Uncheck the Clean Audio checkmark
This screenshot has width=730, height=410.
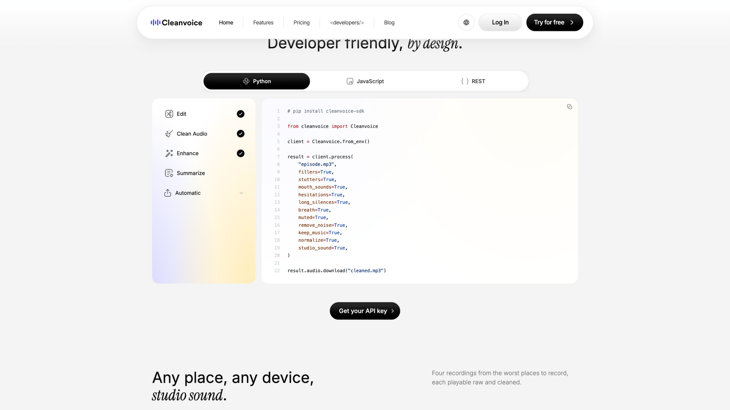pyautogui.click(x=241, y=134)
